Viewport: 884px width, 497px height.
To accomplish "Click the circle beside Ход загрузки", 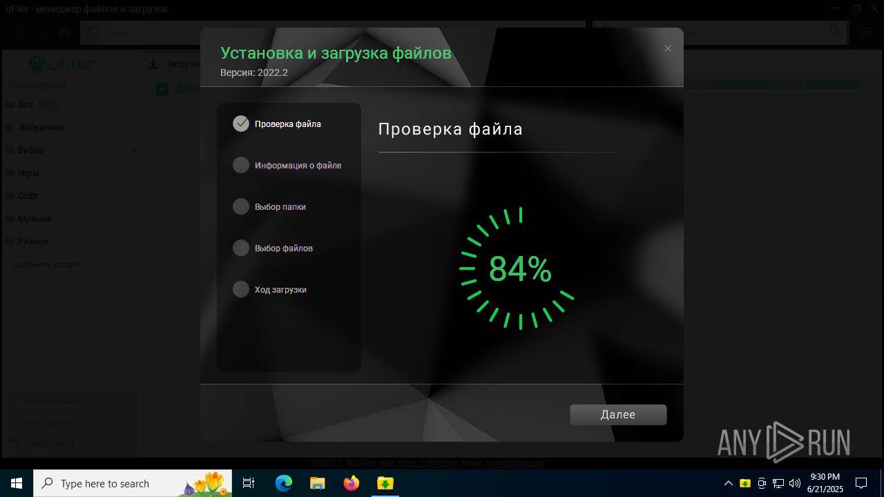I will point(241,289).
